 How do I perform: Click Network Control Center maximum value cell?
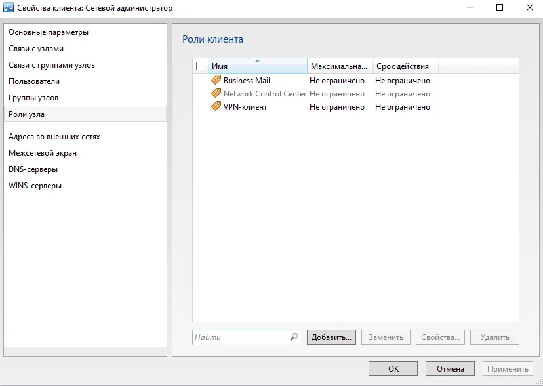coord(337,94)
